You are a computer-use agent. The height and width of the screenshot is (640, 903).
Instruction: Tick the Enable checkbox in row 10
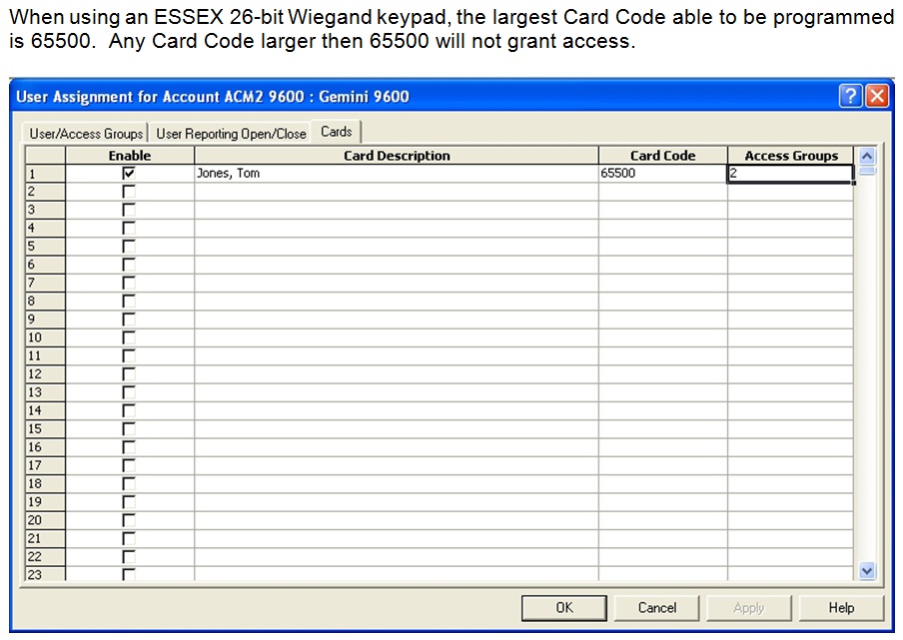[x=129, y=337]
